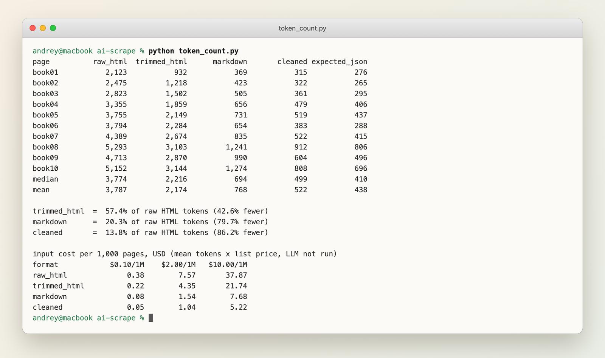Click the value 768 in mean row
Screen dimensions: 605x358
click(x=240, y=190)
